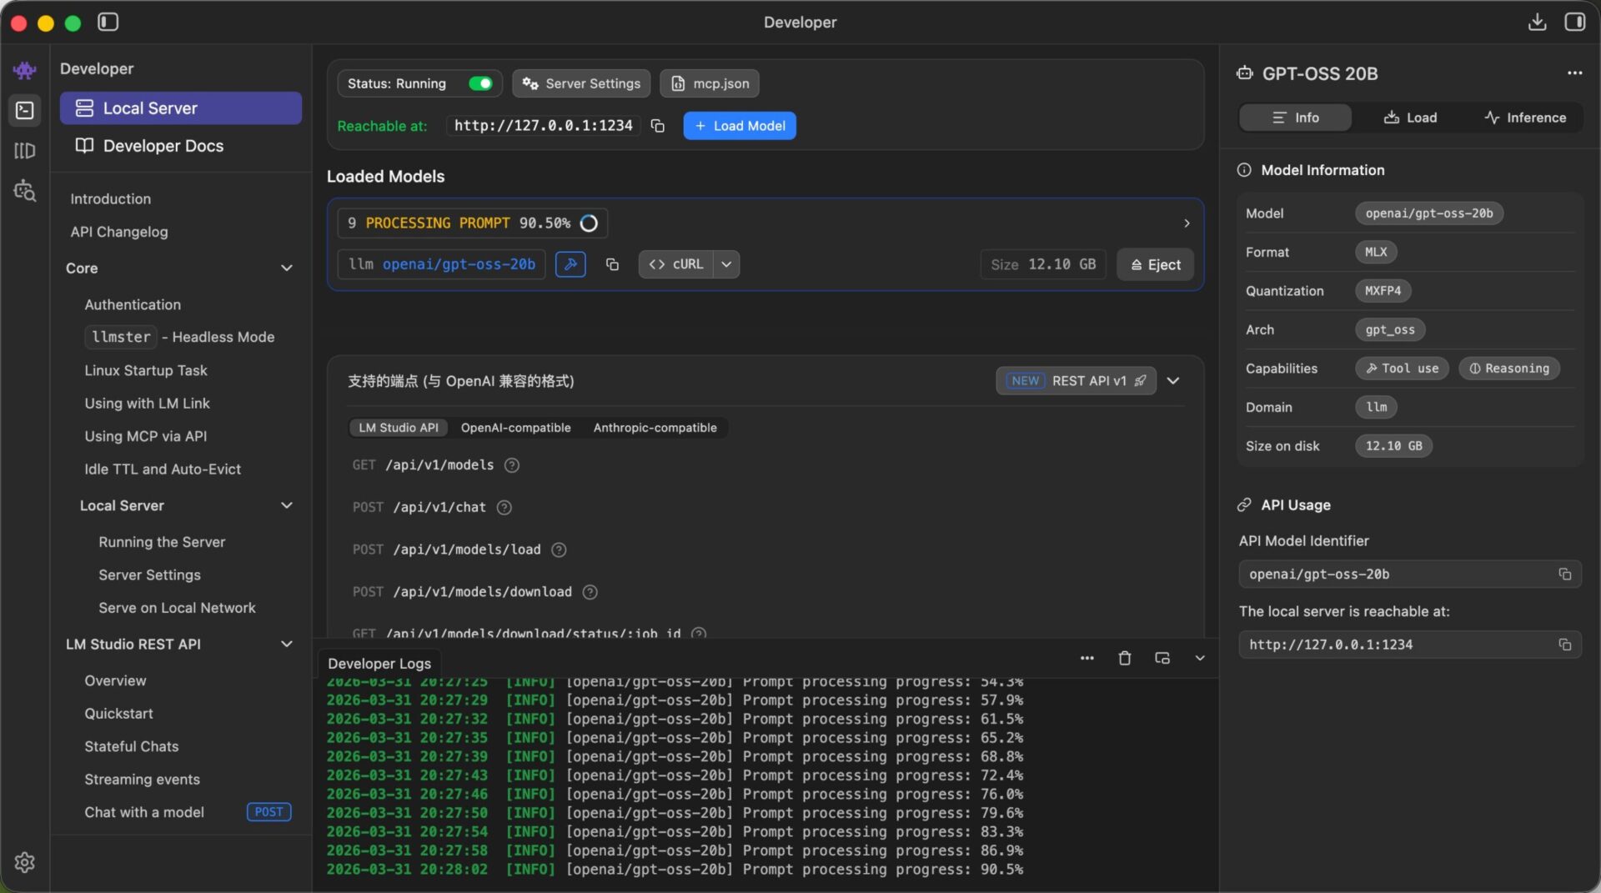Open the My Models library sidebar icon

(25, 151)
